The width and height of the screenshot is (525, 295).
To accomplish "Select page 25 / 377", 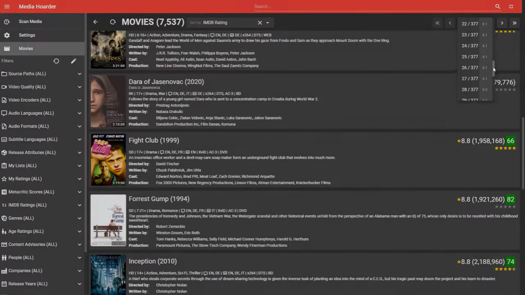I will pyautogui.click(x=475, y=57).
